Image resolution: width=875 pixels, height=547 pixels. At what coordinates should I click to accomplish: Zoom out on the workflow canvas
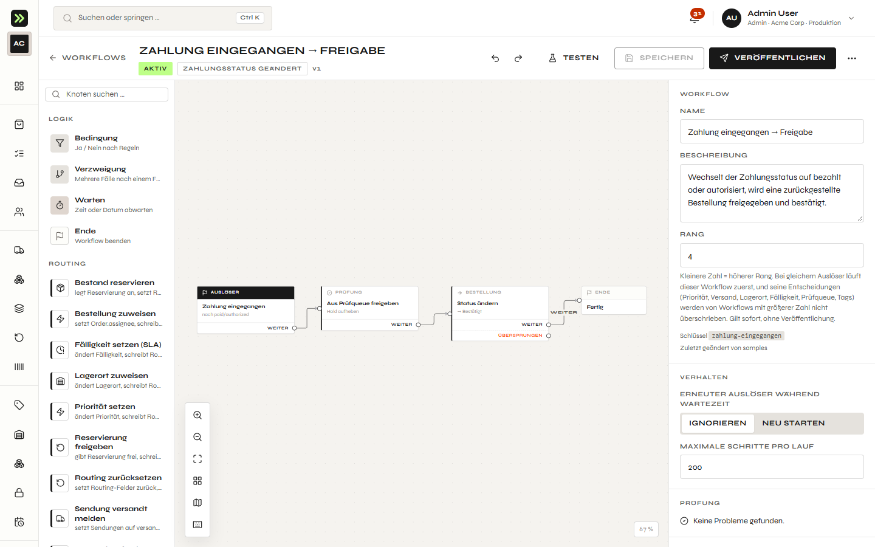click(x=197, y=437)
